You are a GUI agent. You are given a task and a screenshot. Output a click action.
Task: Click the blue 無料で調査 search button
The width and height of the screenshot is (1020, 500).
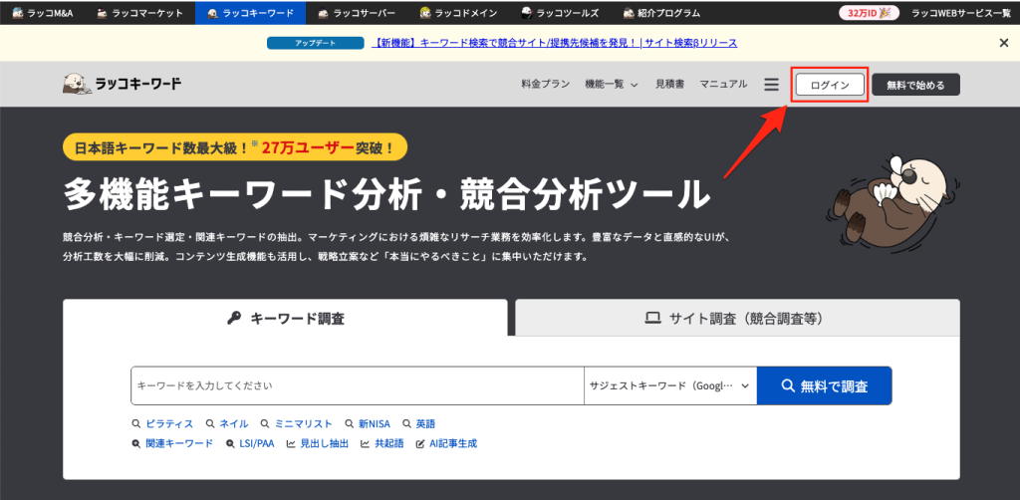coord(824,385)
